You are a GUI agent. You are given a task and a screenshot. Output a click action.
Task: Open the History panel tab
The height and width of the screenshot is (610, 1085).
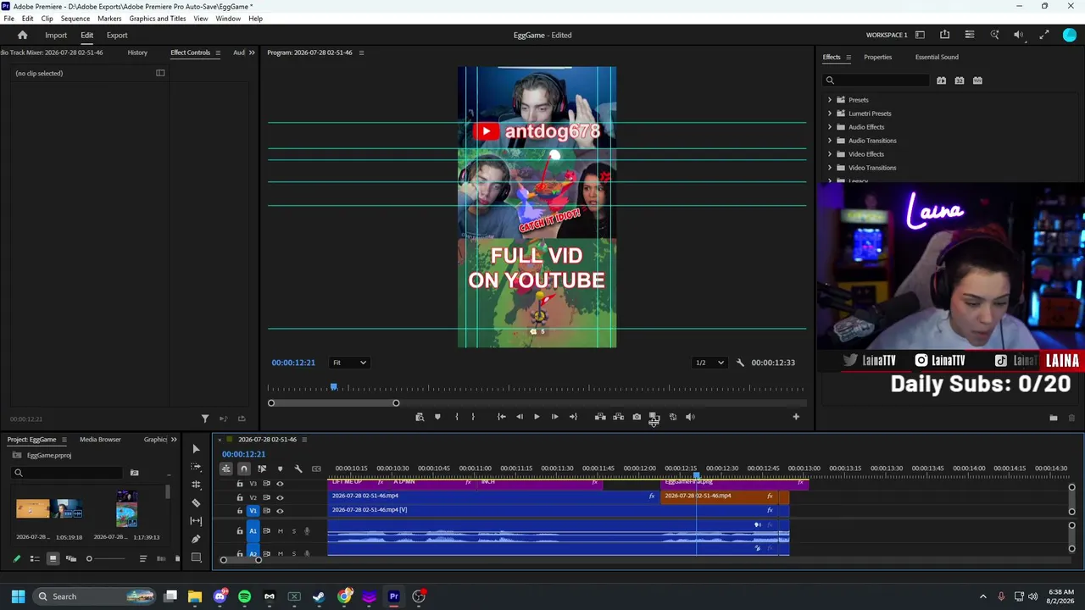(x=137, y=53)
